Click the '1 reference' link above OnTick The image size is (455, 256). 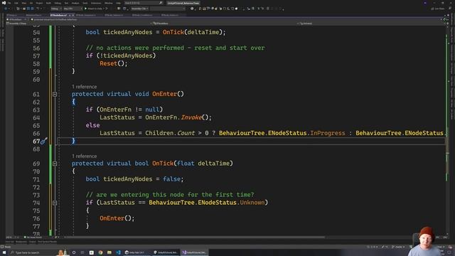[84, 156]
